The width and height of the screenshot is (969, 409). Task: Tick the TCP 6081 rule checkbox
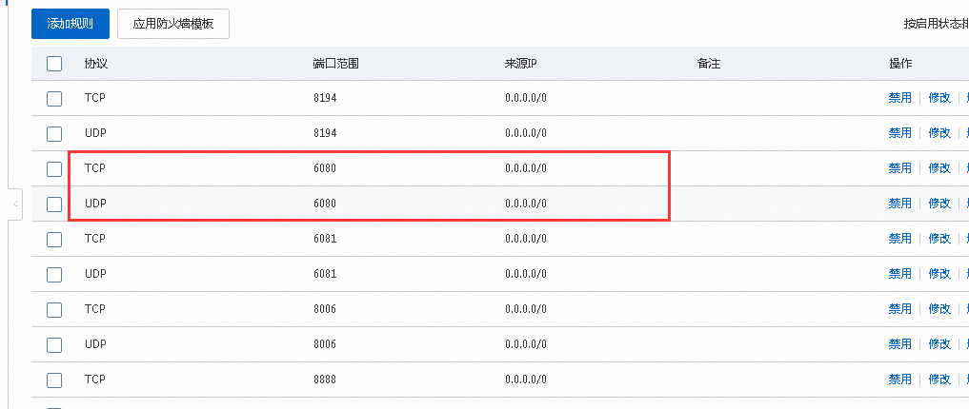pos(54,240)
